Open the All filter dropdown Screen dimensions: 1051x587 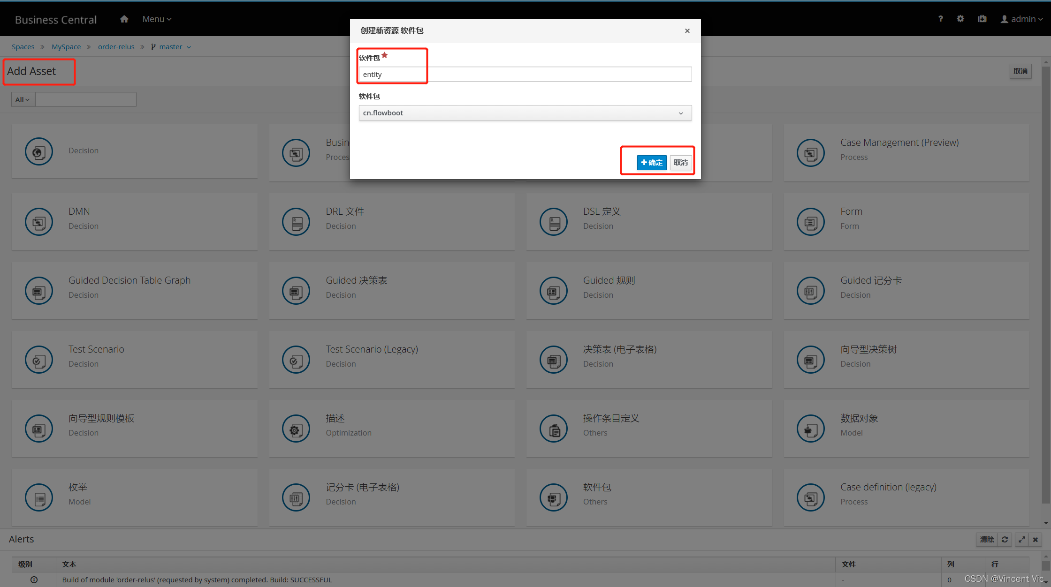pos(23,99)
